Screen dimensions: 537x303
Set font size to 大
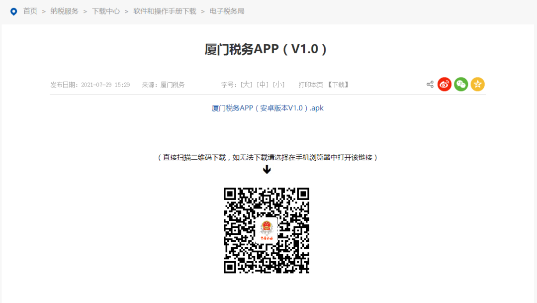(x=246, y=85)
